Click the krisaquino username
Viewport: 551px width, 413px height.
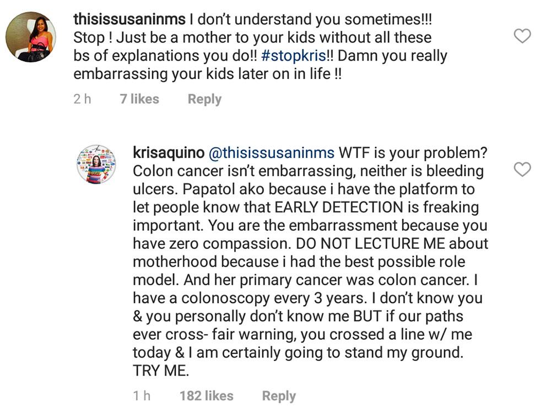pyautogui.click(x=169, y=153)
